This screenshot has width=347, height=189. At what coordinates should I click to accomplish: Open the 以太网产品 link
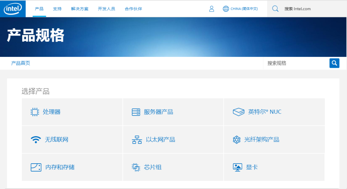click(x=160, y=139)
